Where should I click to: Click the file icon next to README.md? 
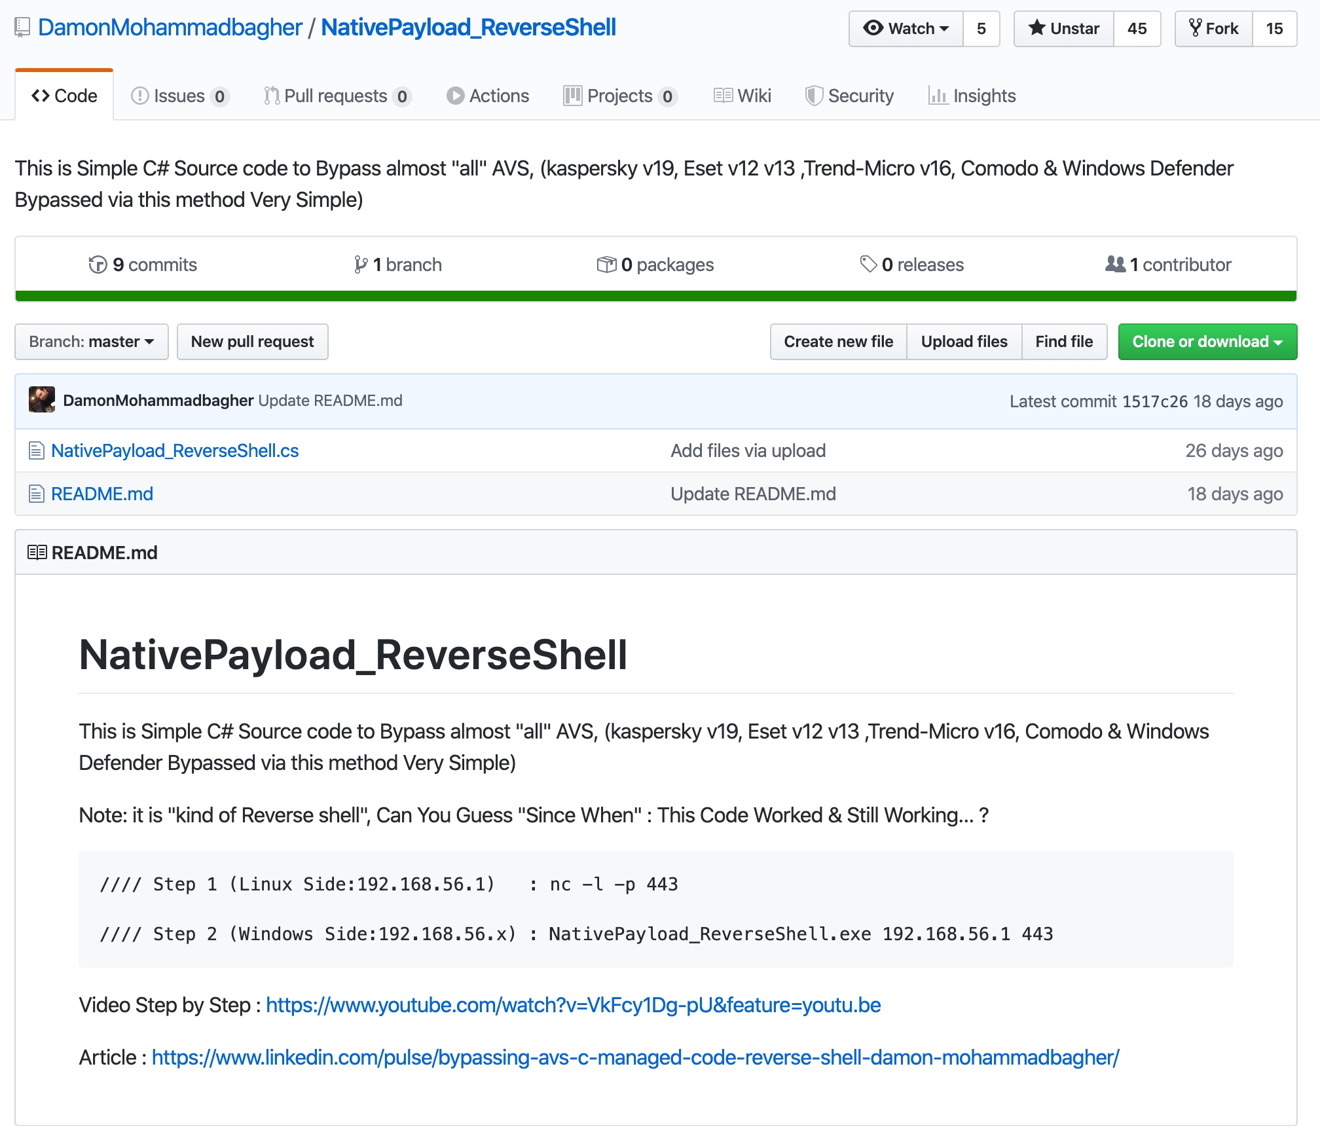point(37,494)
